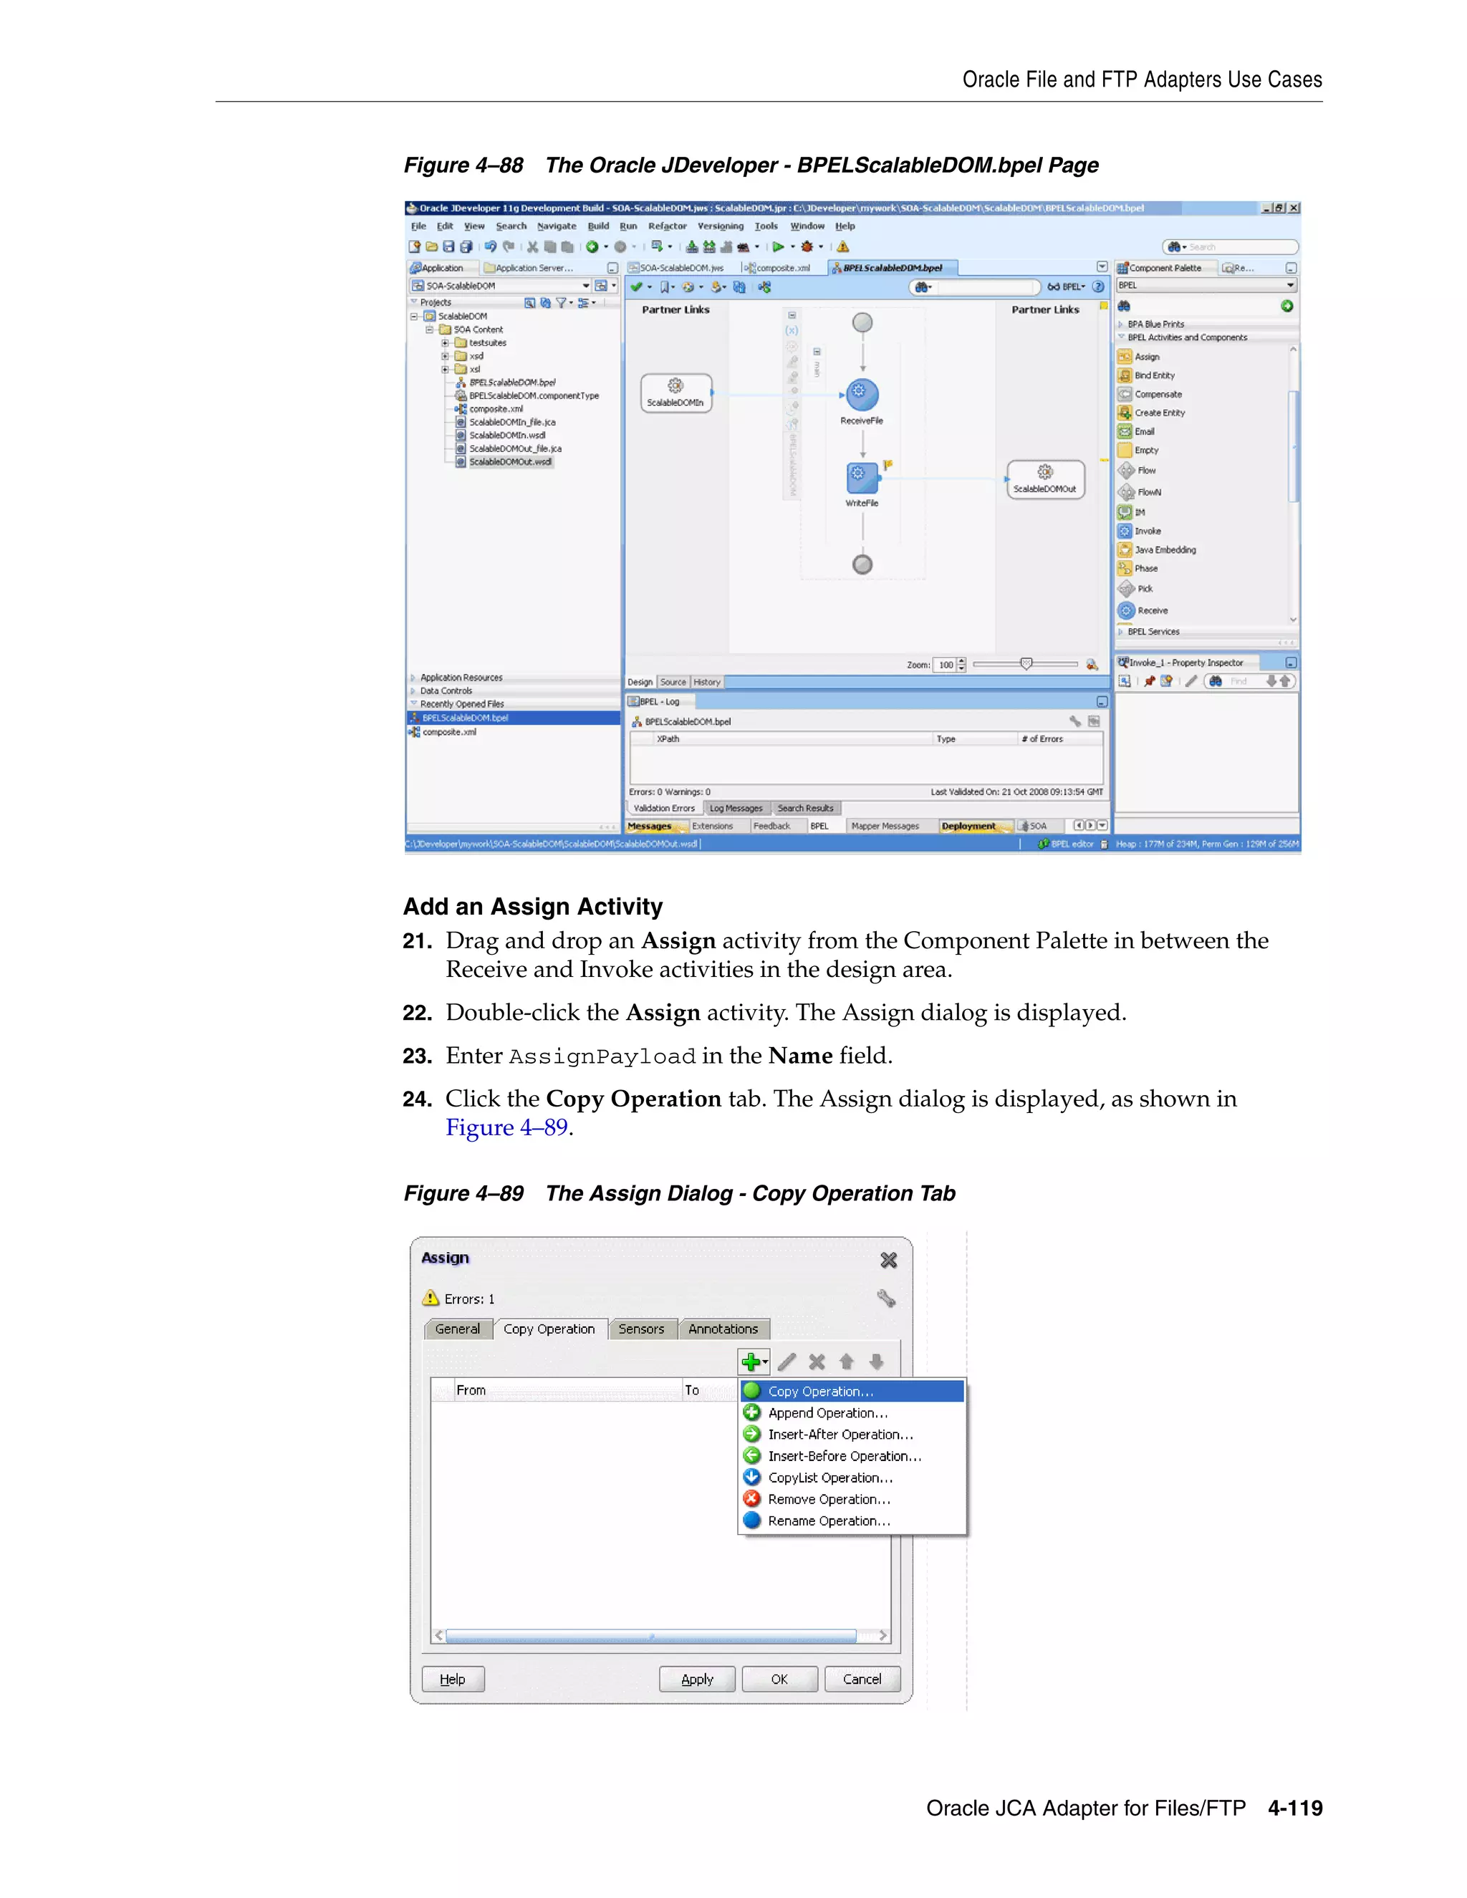
Task: Pick the FlowN activity icon
Action: coord(1126,492)
